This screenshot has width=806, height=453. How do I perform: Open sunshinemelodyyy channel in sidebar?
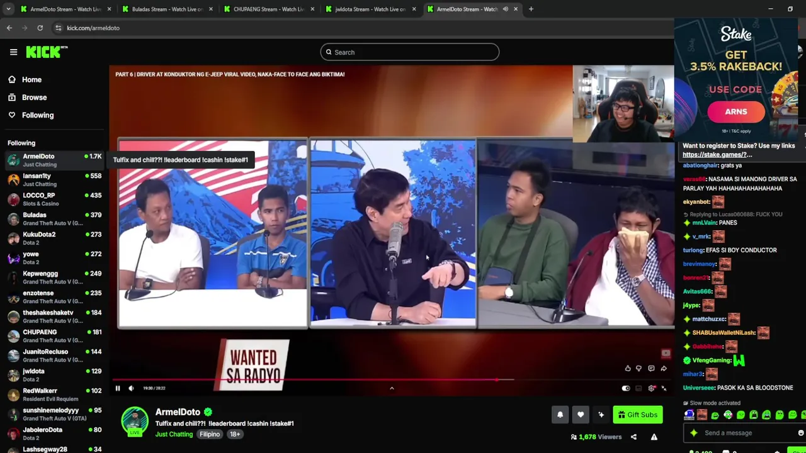pos(54,414)
